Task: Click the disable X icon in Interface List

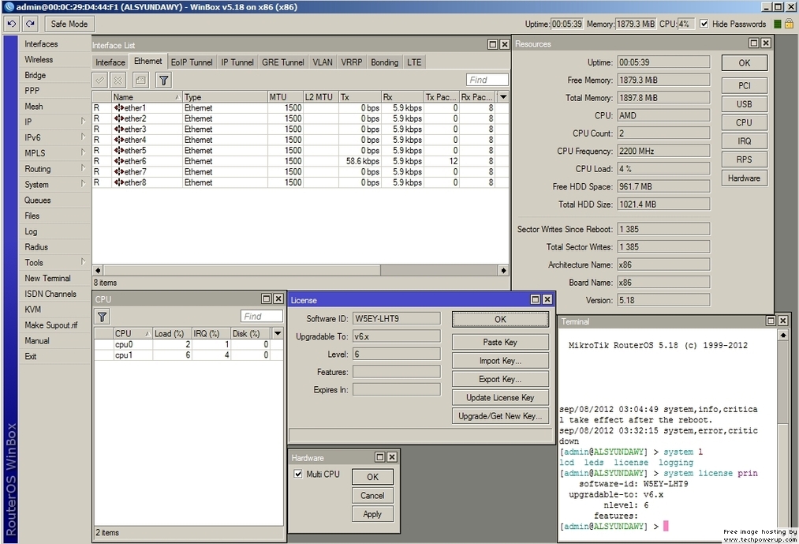Action: coord(118,80)
